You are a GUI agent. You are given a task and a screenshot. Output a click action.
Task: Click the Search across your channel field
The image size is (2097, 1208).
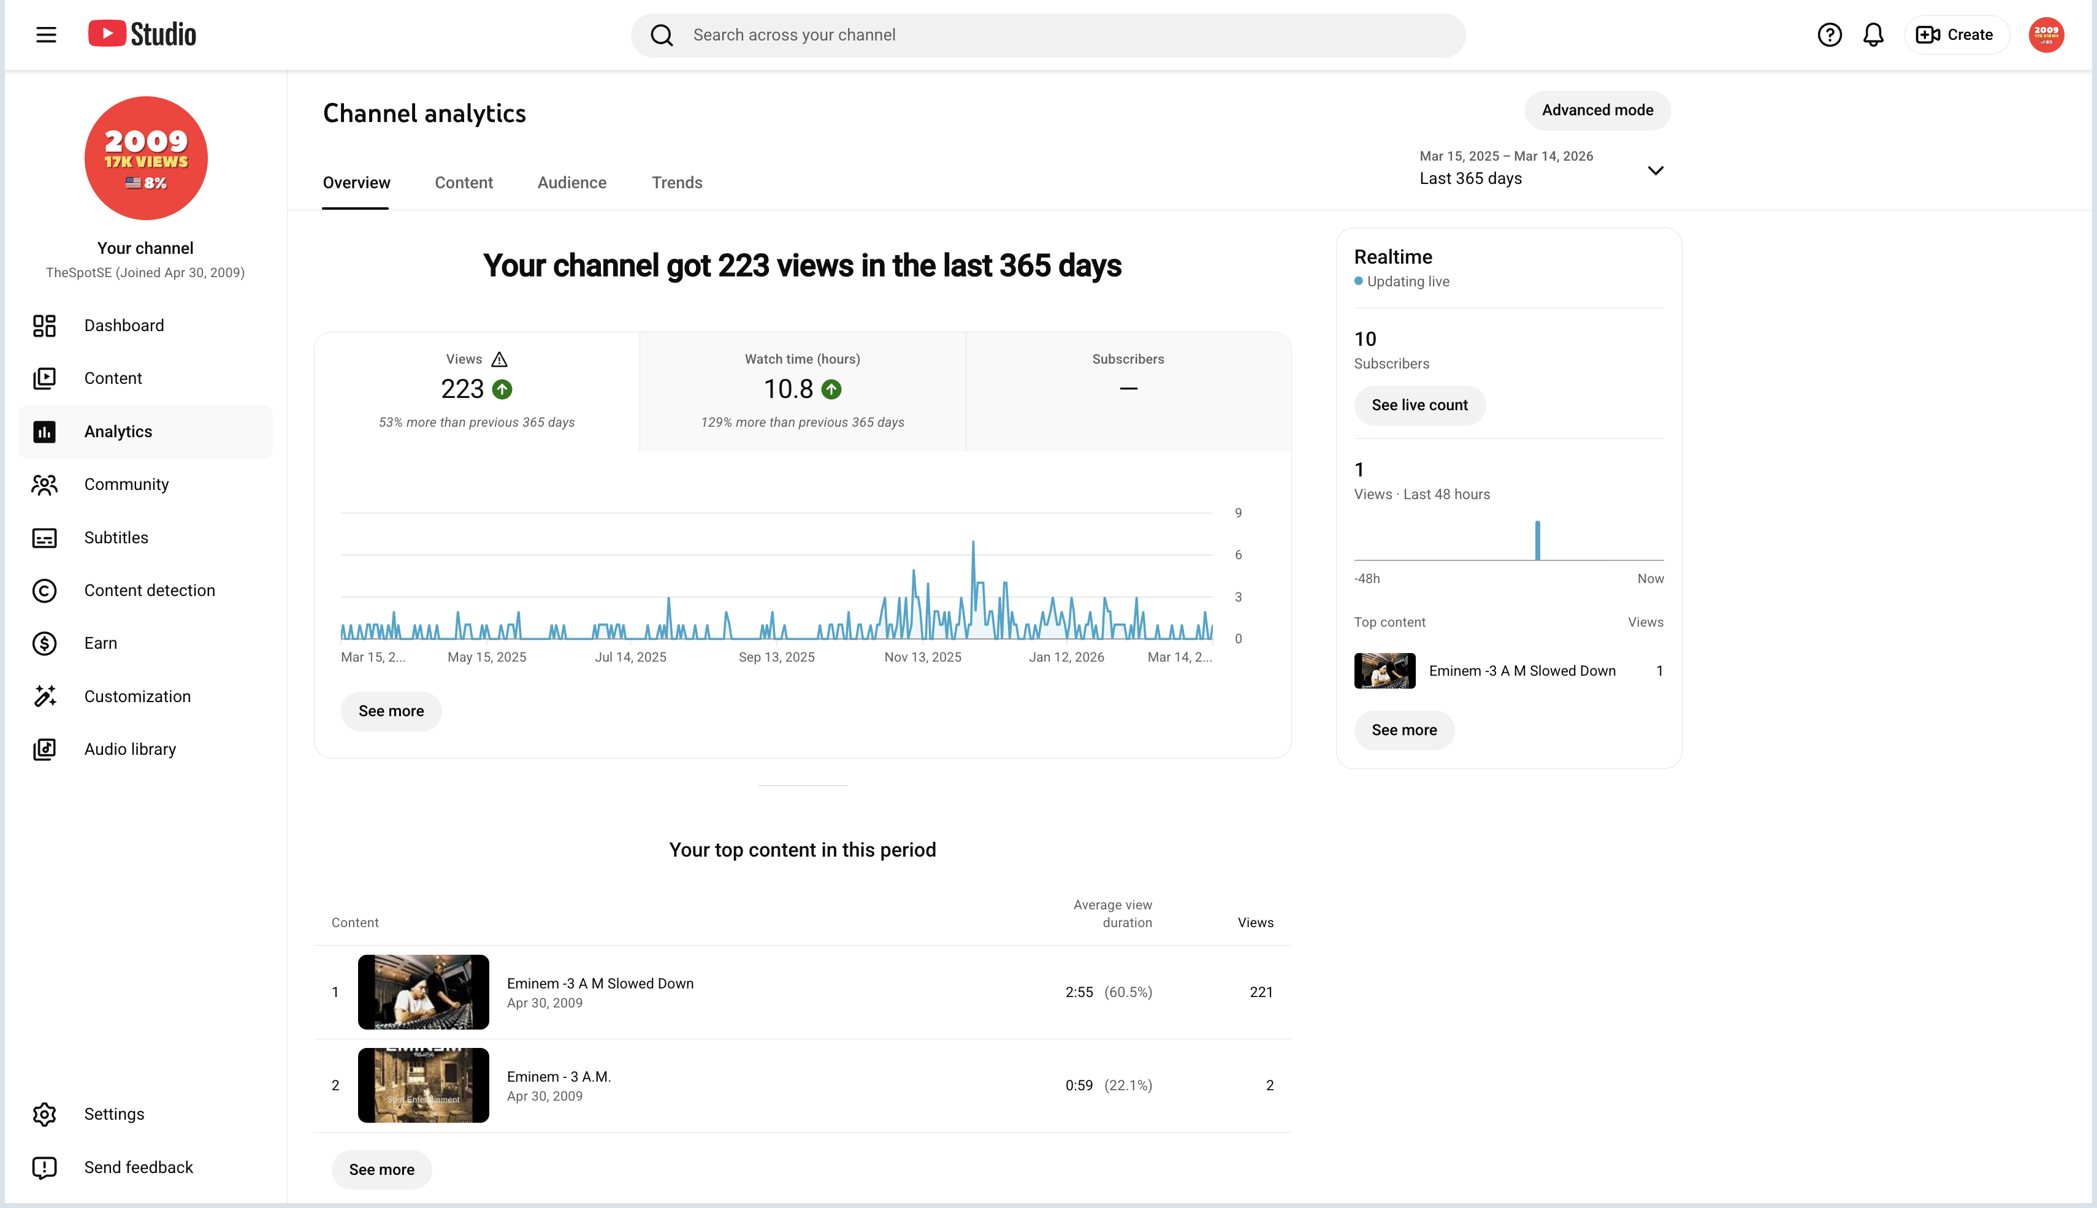point(1048,35)
